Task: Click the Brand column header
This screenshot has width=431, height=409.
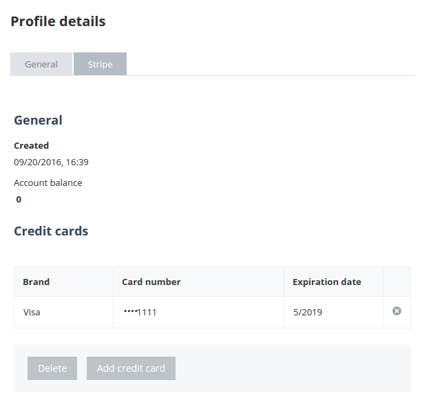Action: (x=36, y=282)
